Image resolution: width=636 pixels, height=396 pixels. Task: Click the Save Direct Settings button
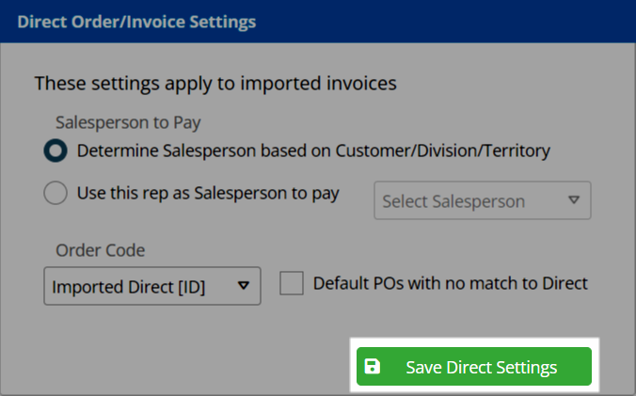point(474,367)
